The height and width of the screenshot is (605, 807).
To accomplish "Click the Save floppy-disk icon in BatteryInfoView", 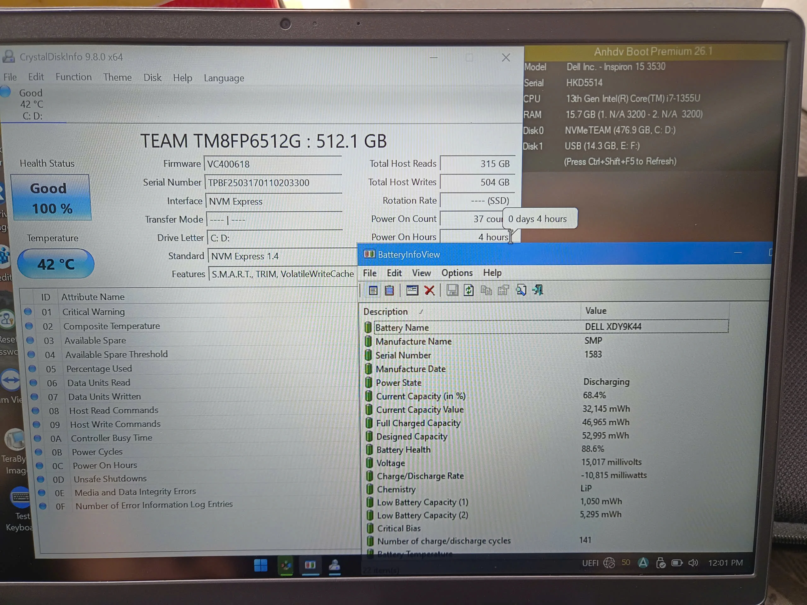I will [x=452, y=290].
